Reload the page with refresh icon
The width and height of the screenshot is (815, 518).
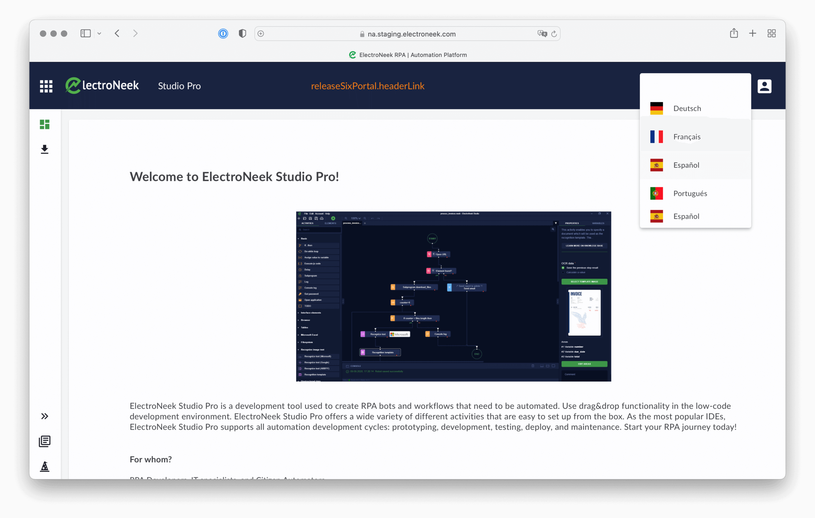[554, 33]
